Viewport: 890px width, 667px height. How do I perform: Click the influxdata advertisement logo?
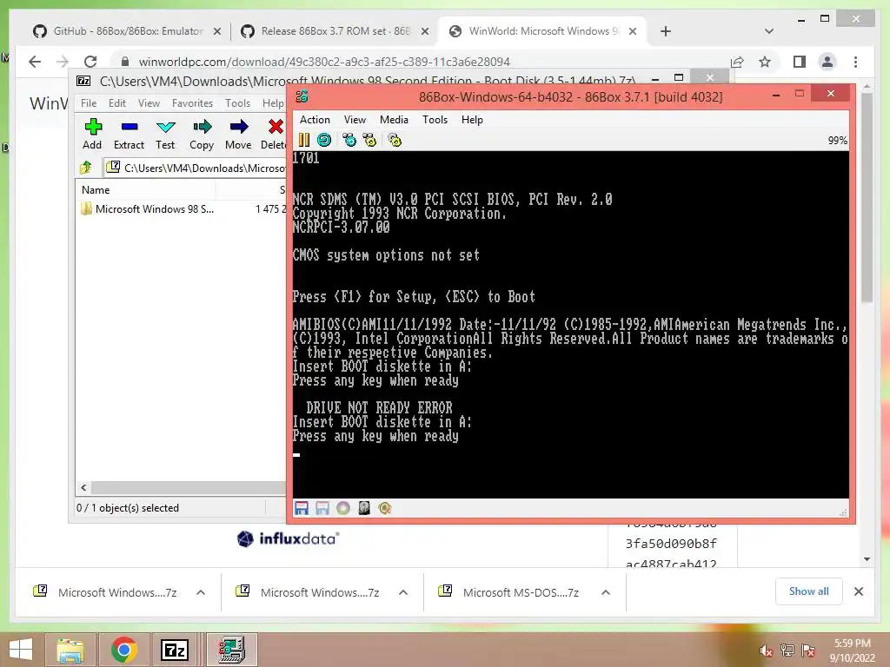coord(288,538)
